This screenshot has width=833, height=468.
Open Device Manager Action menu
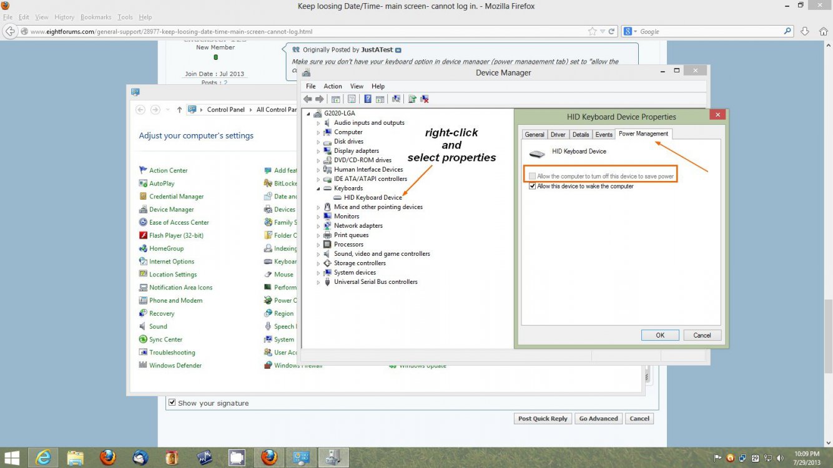tap(333, 86)
